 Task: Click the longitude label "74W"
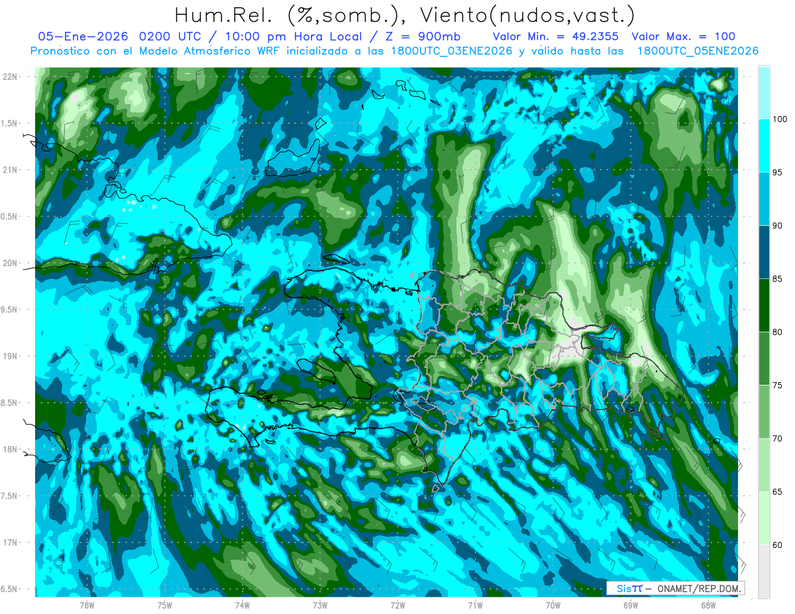(x=242, y=605)
